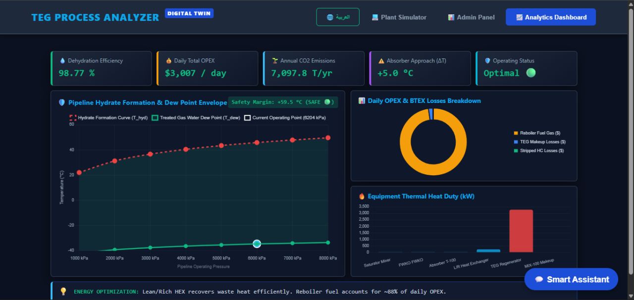Click the dew point marker at 3000 kPa
The width and height of the screenshot is (634, 300).
point(150,248)
